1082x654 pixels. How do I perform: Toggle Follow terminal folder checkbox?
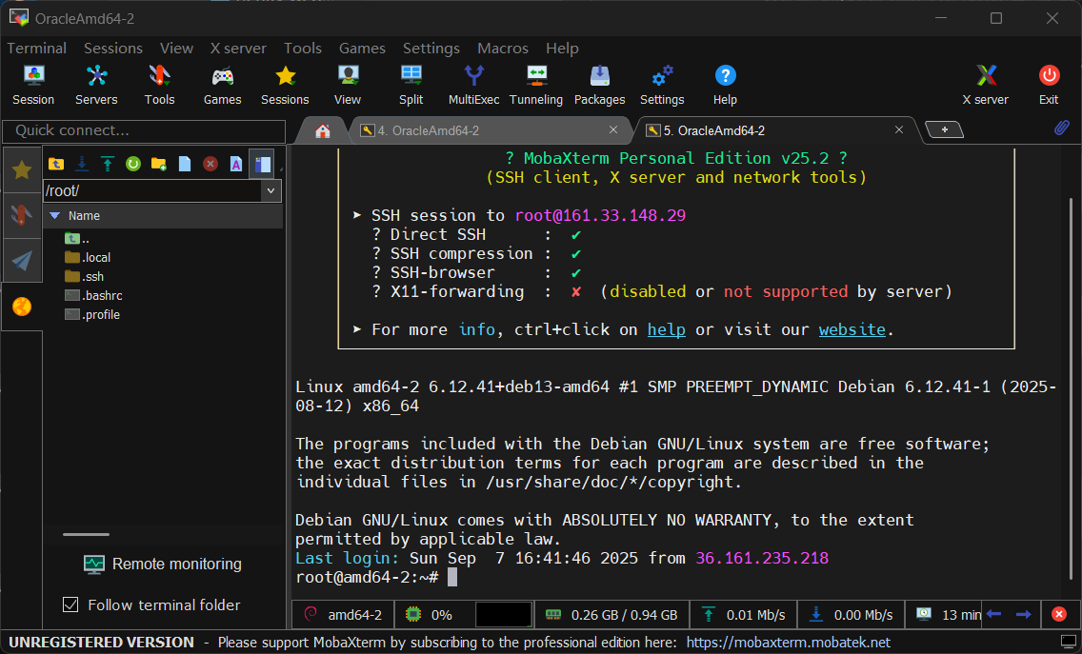70,604
